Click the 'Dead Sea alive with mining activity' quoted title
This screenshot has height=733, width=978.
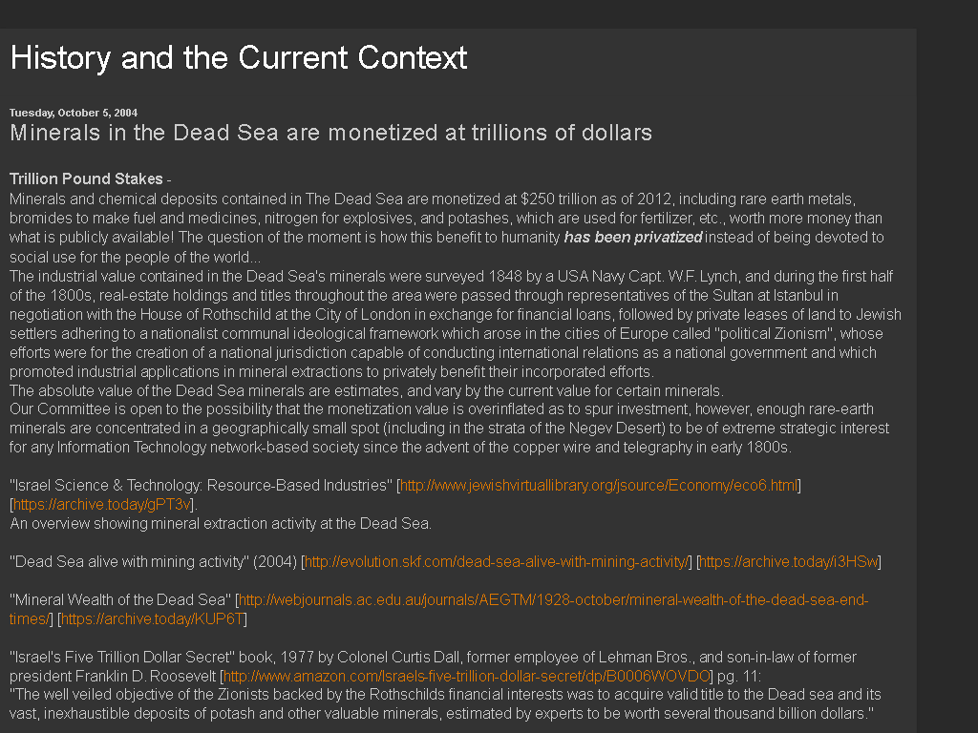tap(129, 561)
